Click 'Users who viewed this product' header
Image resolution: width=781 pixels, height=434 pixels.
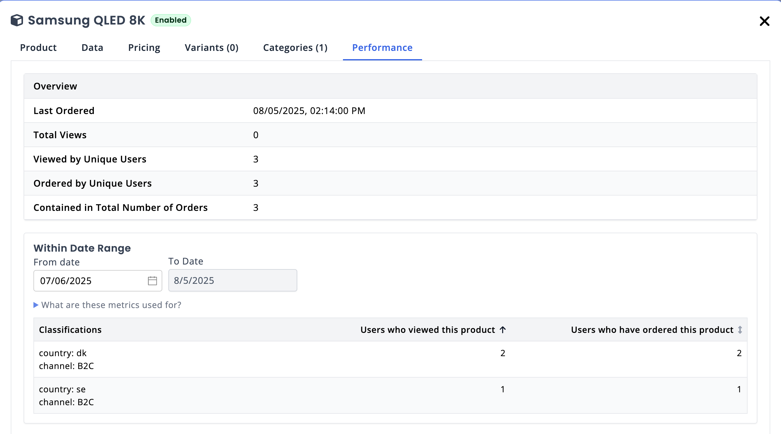[427, 330]
